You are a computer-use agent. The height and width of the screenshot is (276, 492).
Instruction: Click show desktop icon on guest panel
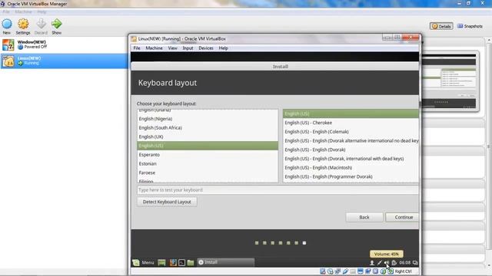coord(161,262)
